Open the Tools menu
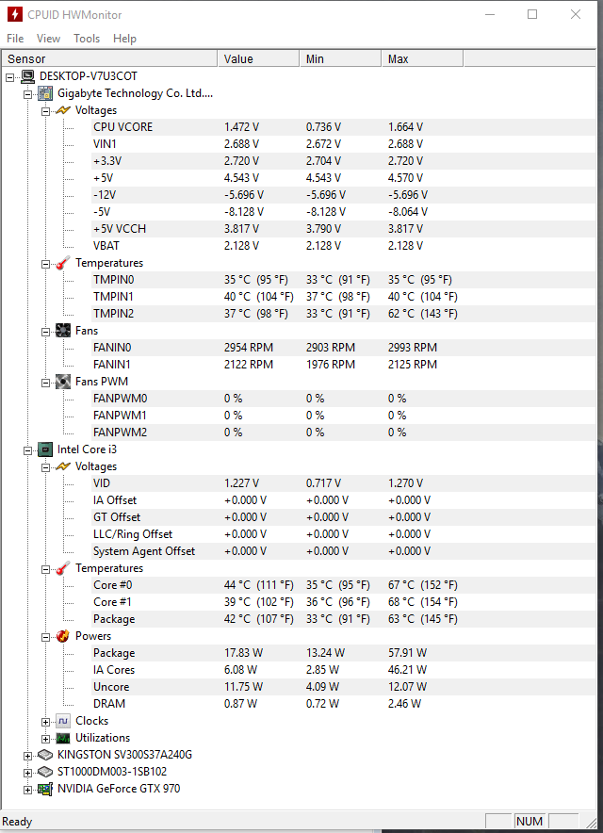The height and width of the screenshot is (833, 603). point(87,39)
